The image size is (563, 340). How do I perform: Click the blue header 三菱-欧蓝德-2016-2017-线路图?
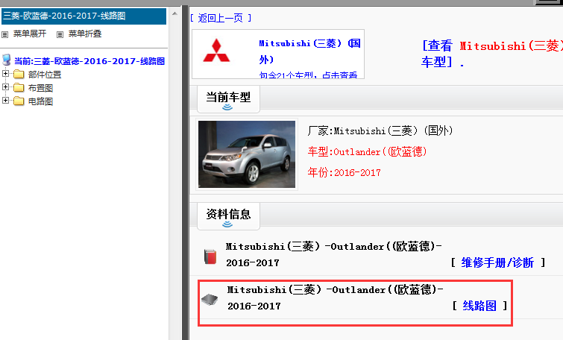click(x=84, y=16)
